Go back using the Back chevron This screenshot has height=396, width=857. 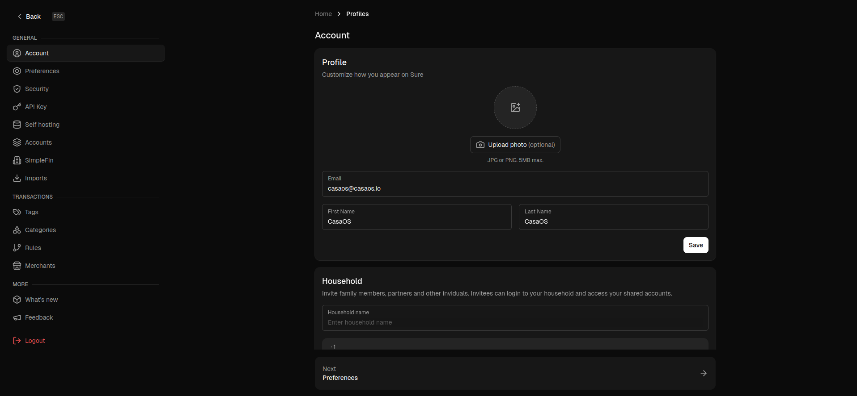coord(20,17)
